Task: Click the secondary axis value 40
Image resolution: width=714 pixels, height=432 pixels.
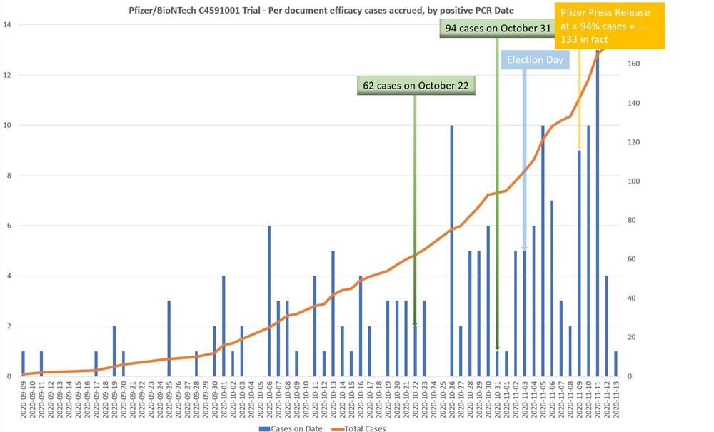Action: 632,298
